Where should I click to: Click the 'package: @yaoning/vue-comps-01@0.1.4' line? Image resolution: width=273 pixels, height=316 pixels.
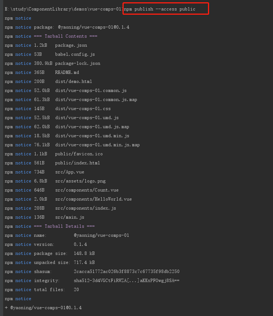[81, 27]
